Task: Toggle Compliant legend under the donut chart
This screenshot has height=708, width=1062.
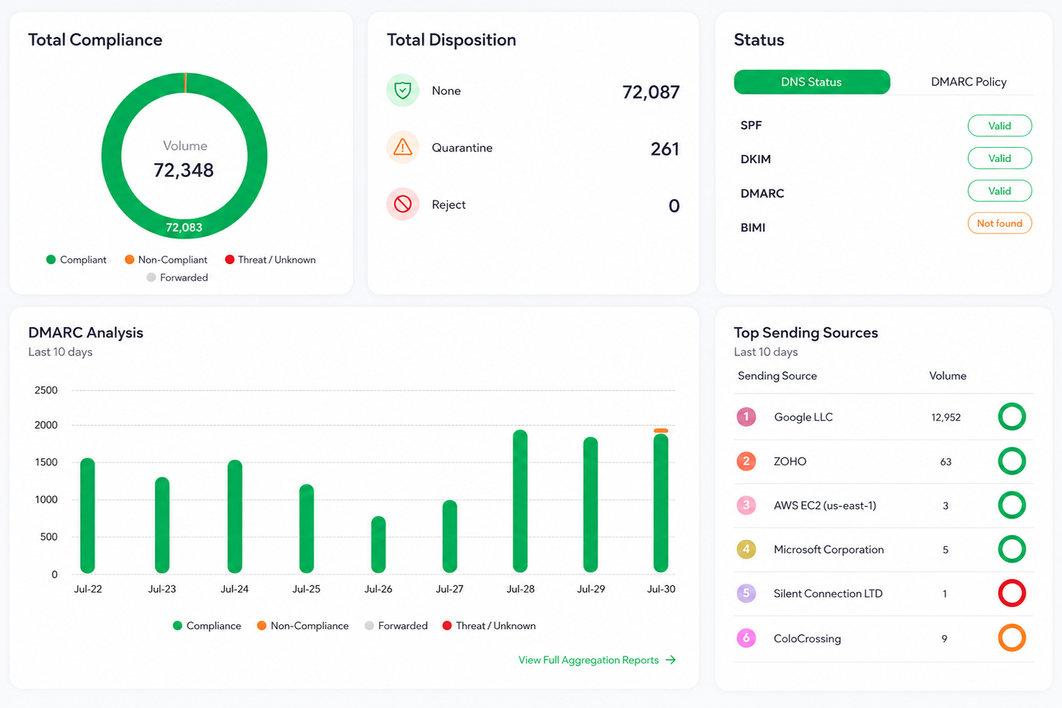Action: click(x=76, y=260)
